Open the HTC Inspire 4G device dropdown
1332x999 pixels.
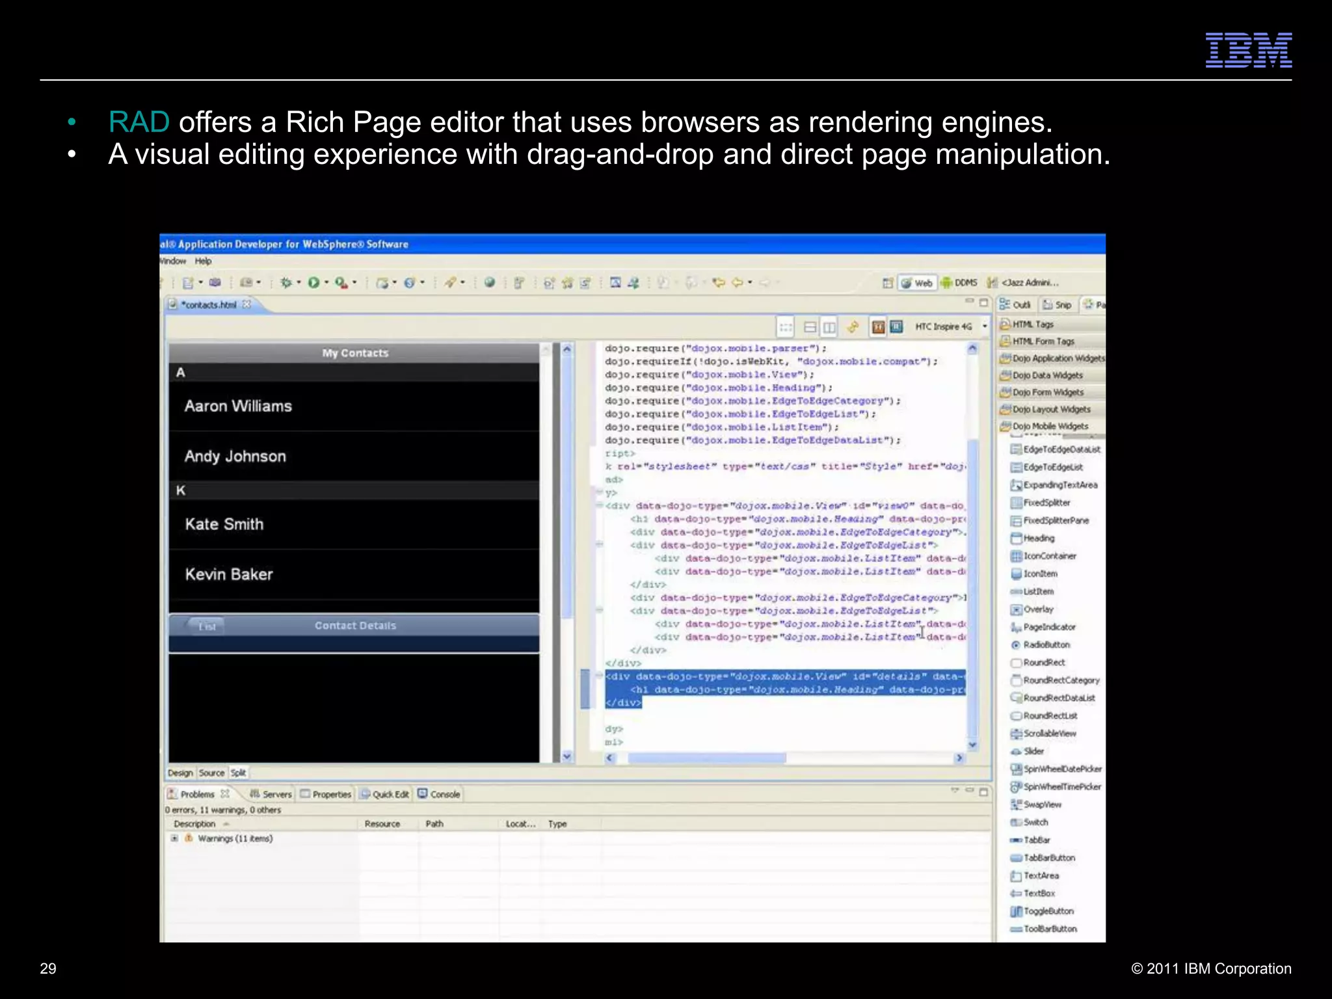pyautogui.click(x=985, y=326)
